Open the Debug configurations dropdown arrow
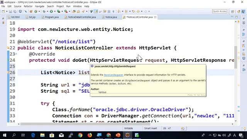Viewport: 247px width, 139px height. coord(47,12)
